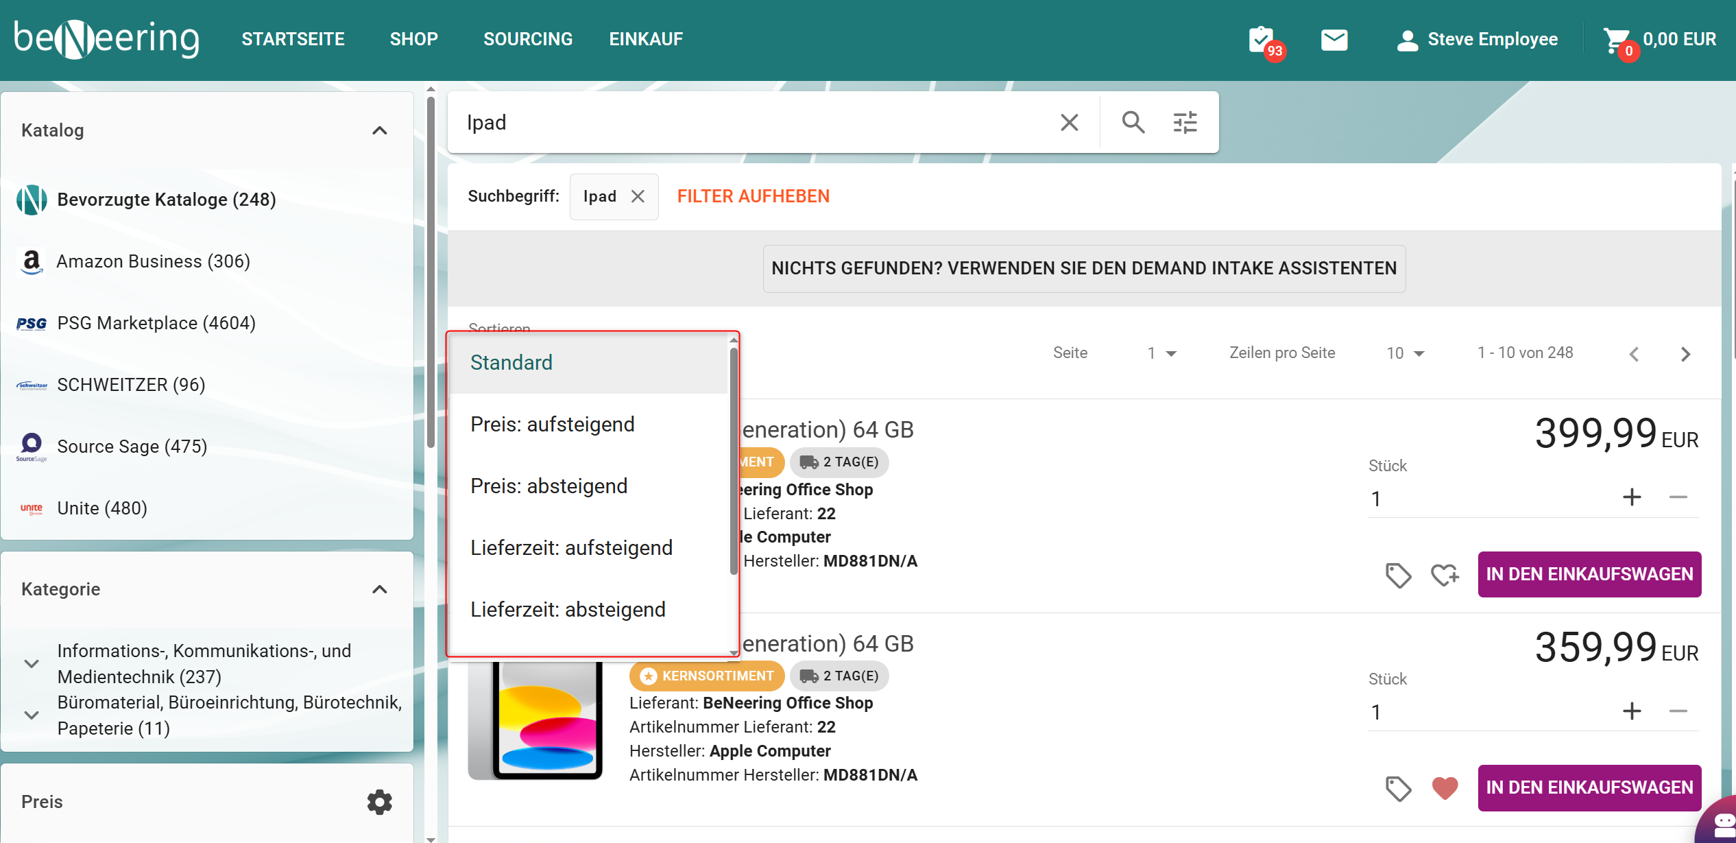Add the 399,99 EUR item to Einkaufswagen
Screen dimensions: 1736x843
(x=1589, y=574)
